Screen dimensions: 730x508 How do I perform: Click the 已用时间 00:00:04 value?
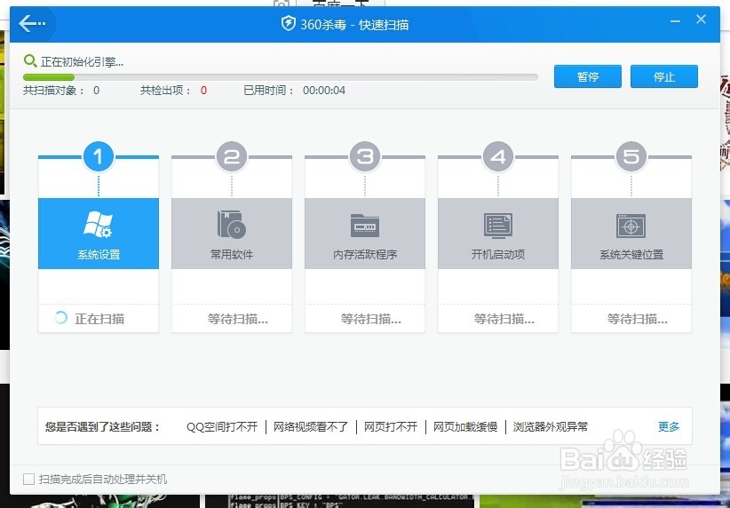[x=324, y=91]
